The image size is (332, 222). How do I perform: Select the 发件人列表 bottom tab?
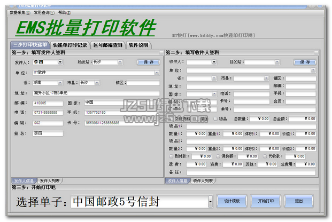(x=50, y=181)
